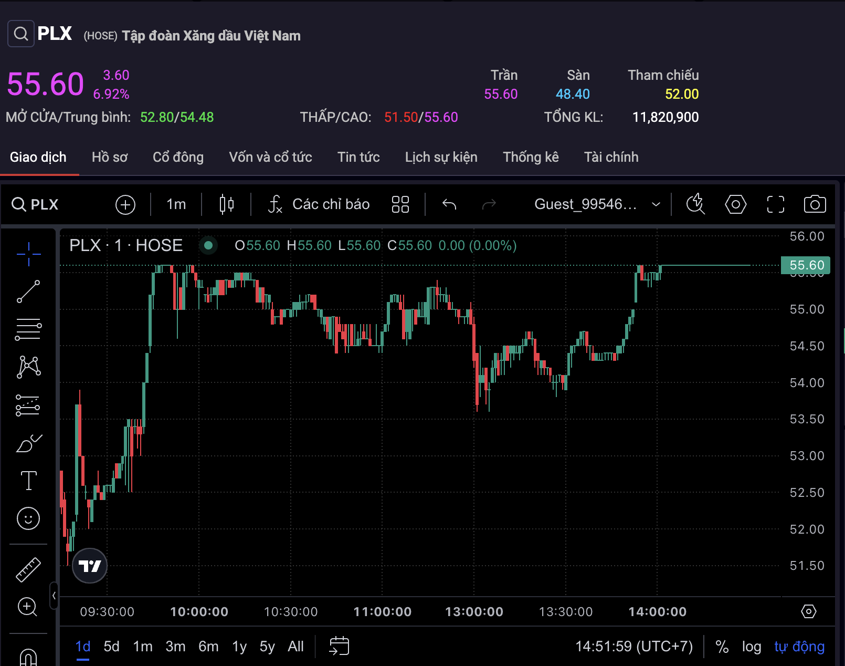The width and height of the screenshot is (845, 666).
Task: Open the Tài chính tab
Action: click(611, 157)
